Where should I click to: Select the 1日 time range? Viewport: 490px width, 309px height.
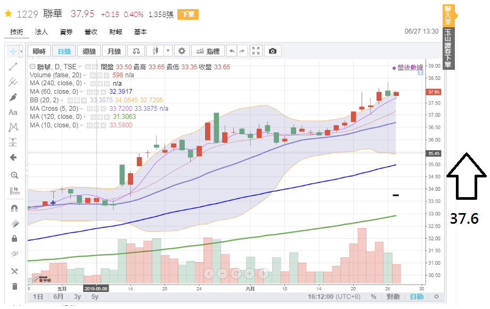[38, 297]
